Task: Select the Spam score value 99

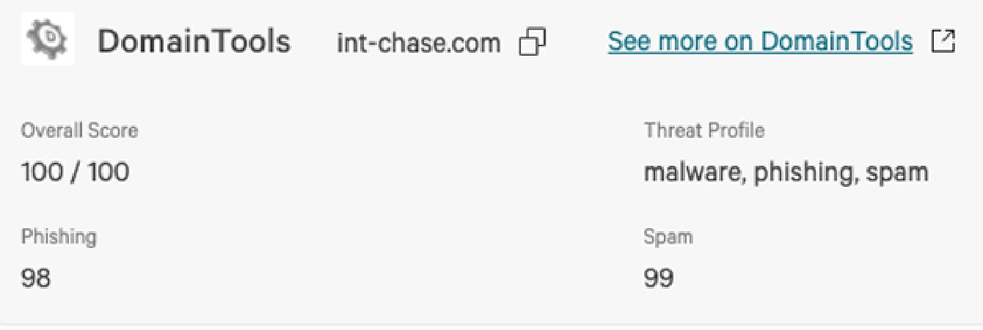Action: [659, 279]
